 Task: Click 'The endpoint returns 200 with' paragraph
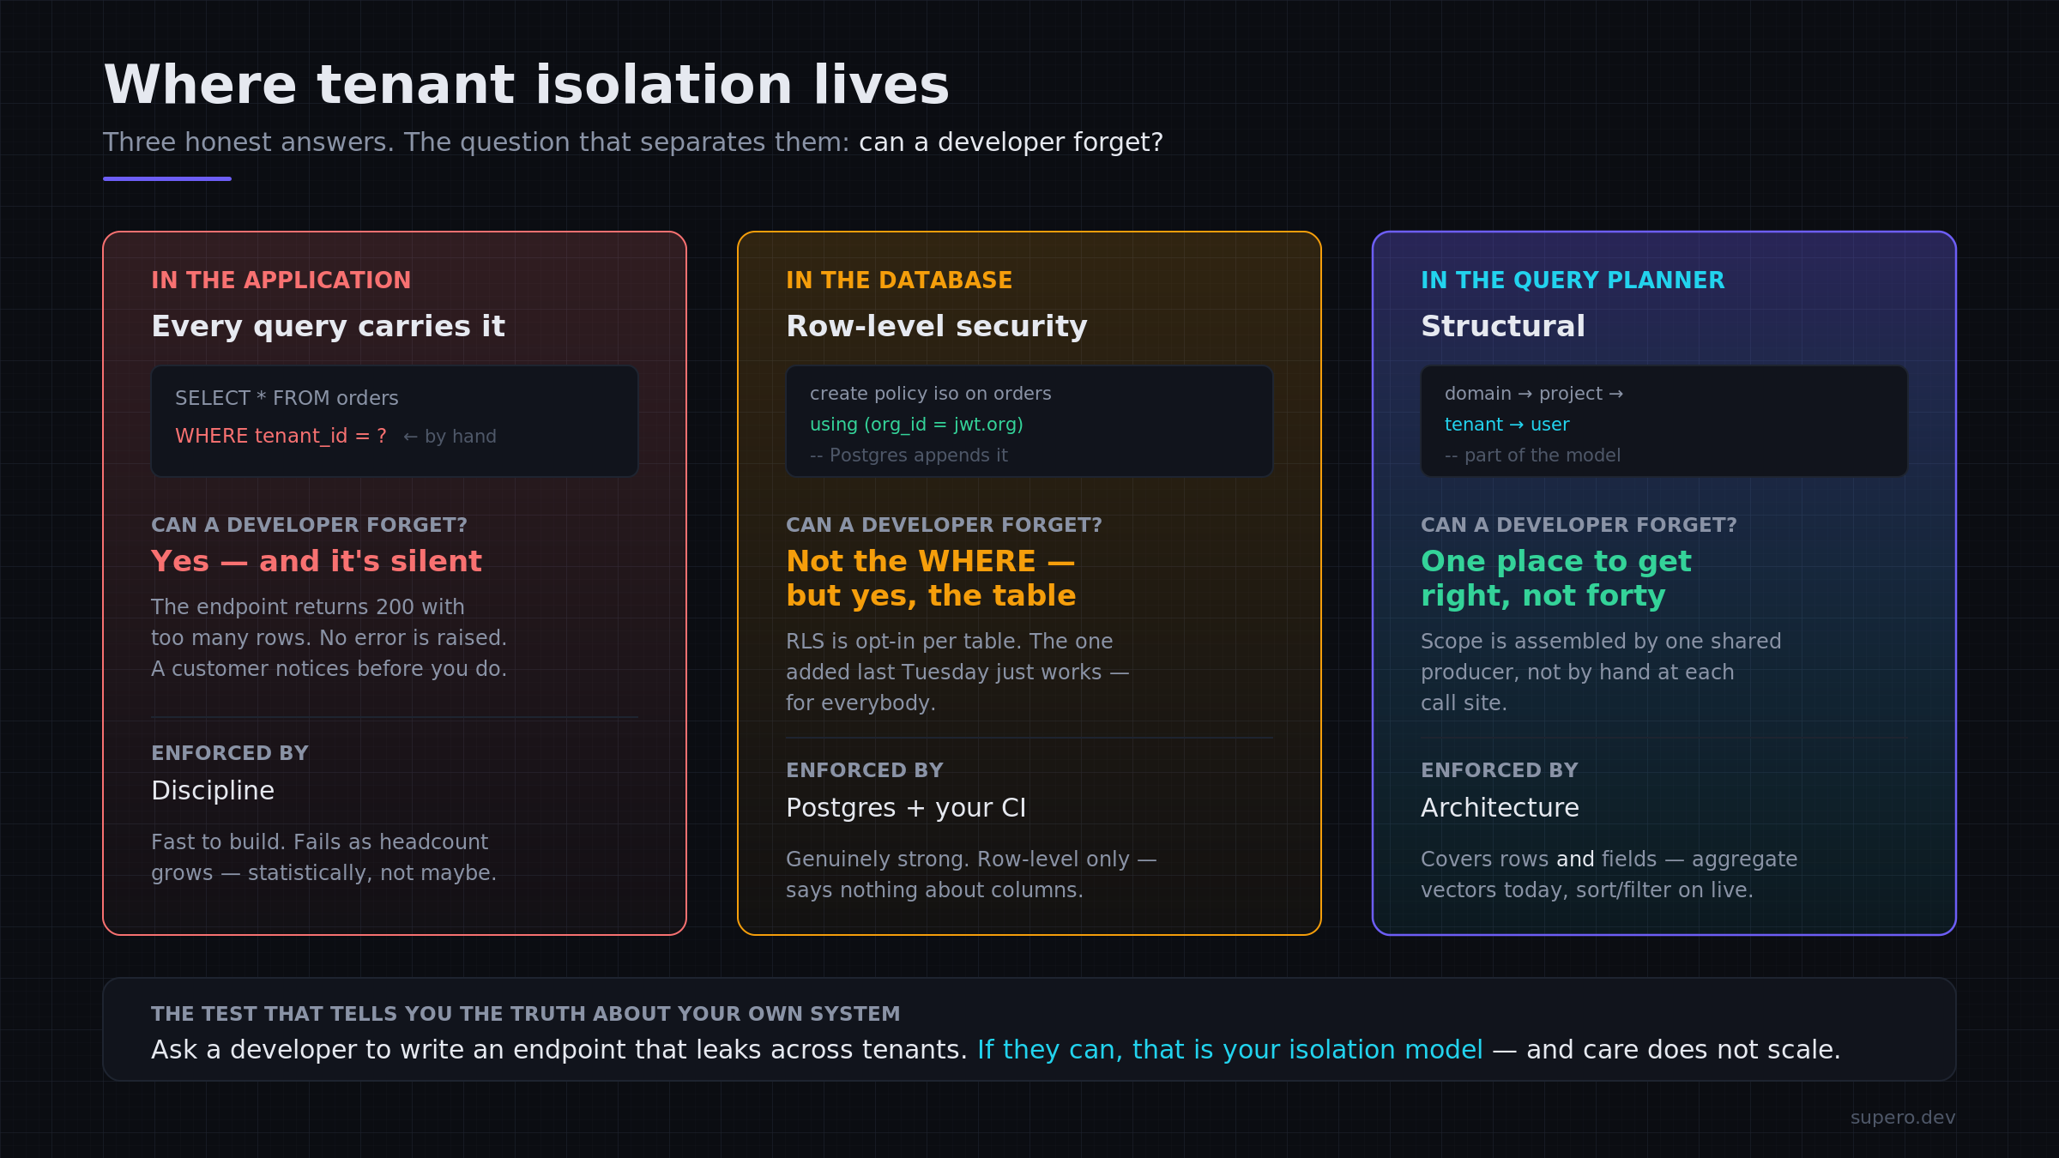pyautogui.click(x=329, y=637)
